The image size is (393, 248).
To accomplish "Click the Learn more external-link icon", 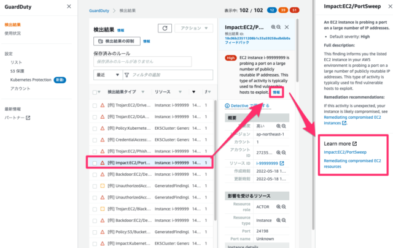I will 355,144.
